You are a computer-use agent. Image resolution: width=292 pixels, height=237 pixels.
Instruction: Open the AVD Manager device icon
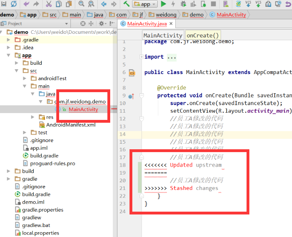click(x=226, y=4)
